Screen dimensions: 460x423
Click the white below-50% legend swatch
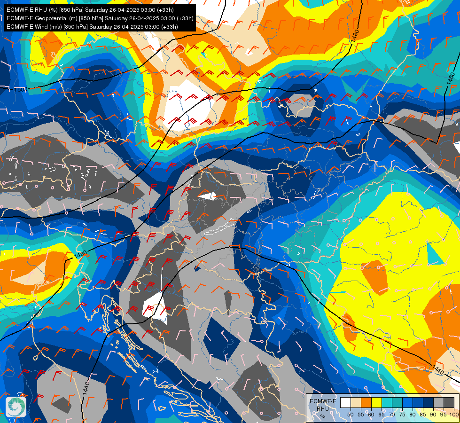(x=345, y=402)
